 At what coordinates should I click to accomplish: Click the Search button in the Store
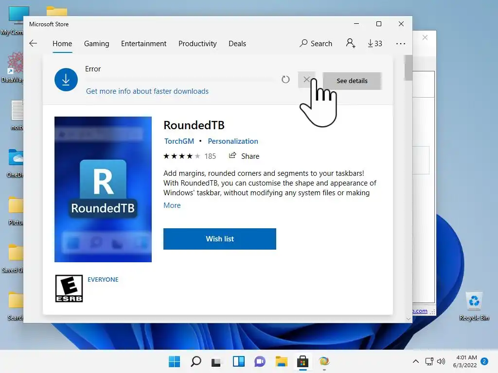[316, 43]
